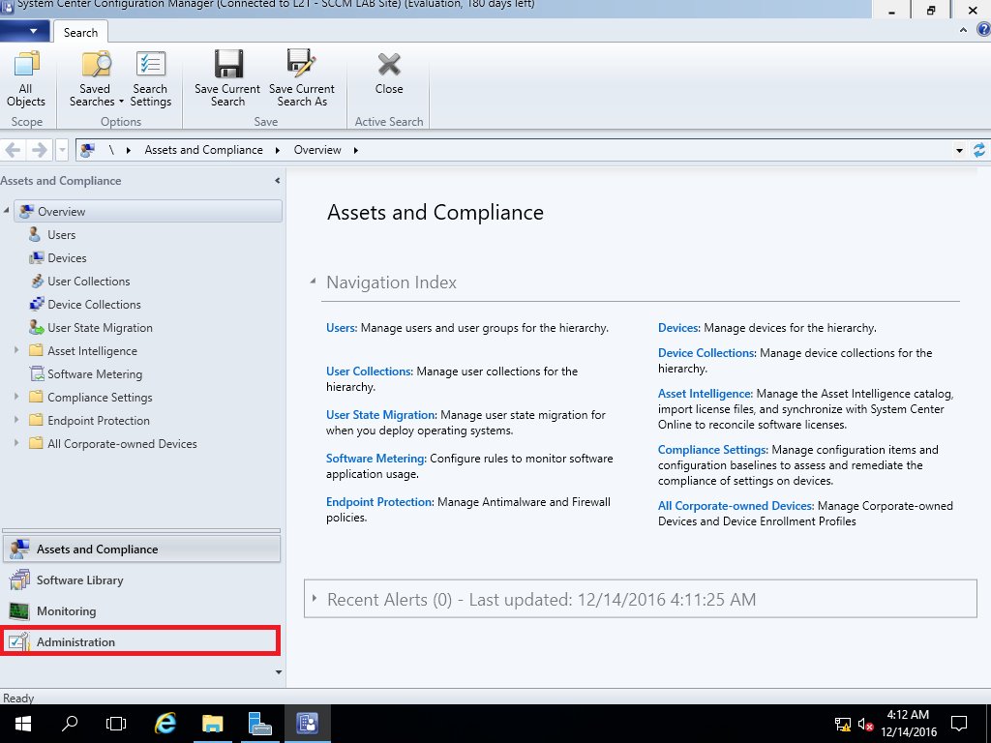Collapse the Navigation Index section

pyautogui.click(x=313, y=282)
